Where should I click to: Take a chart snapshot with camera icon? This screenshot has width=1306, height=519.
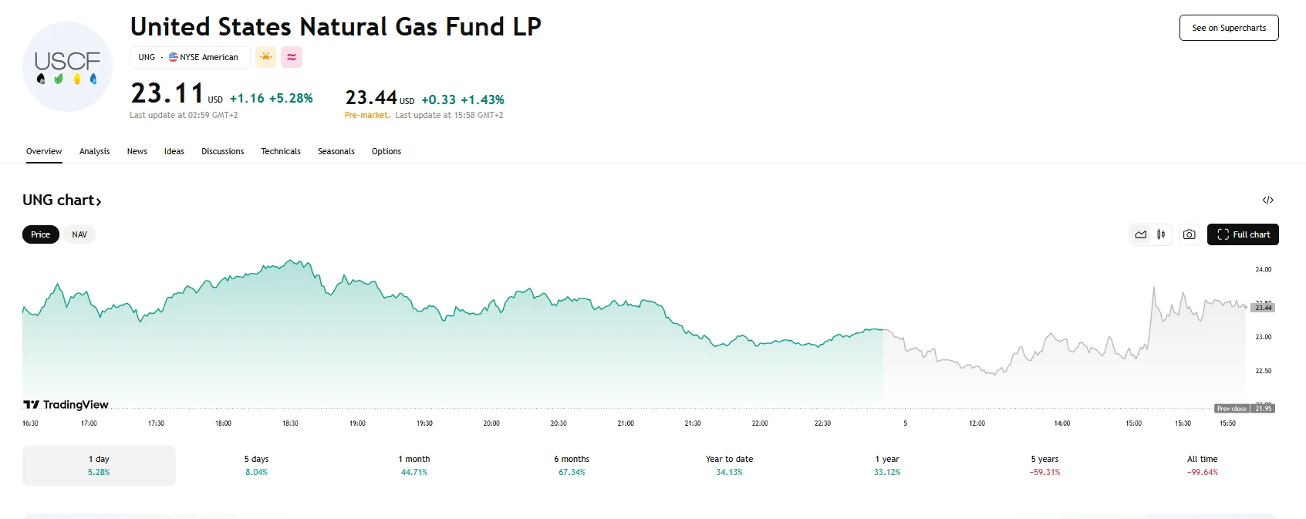click(x=1189, y=234)
